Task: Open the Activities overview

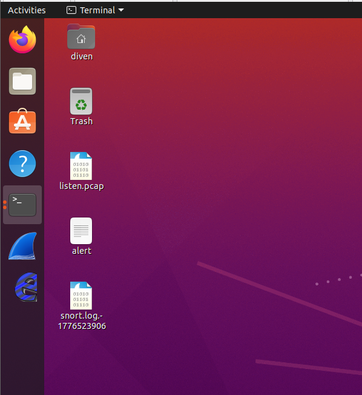Action: click(27, 10)
